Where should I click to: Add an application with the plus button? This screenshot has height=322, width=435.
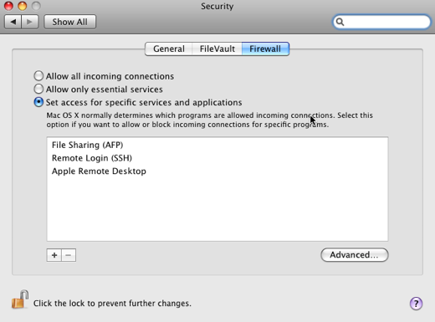point(54,255)
